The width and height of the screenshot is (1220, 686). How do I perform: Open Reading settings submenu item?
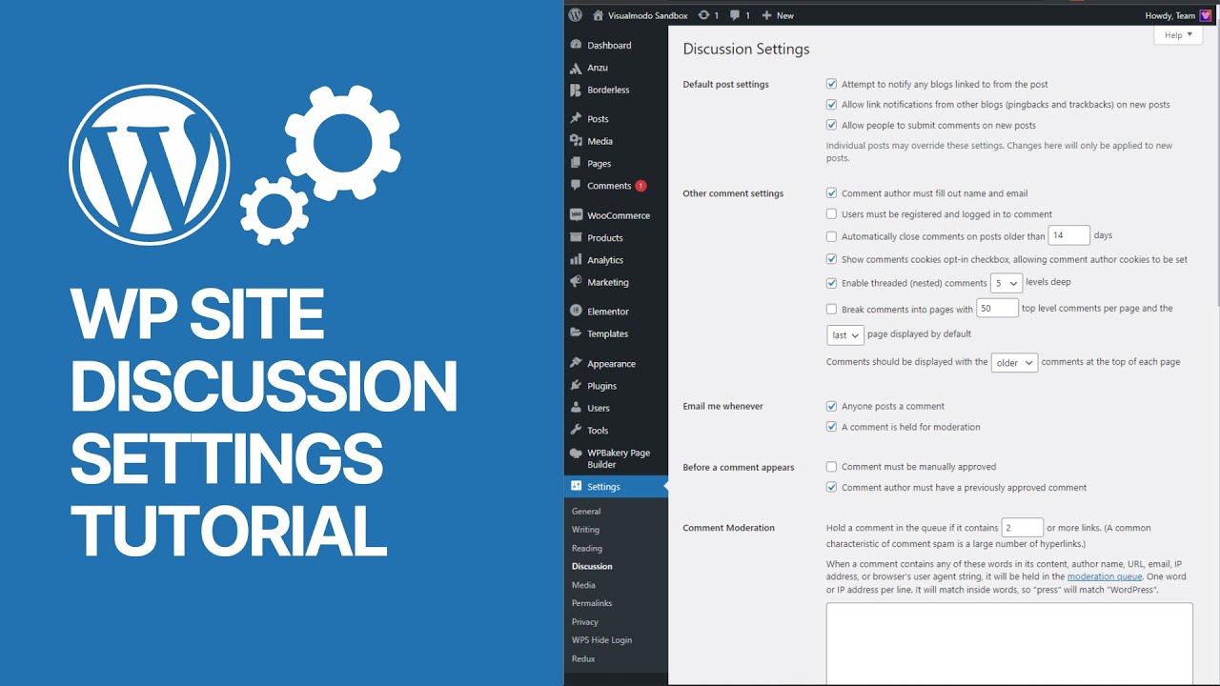coord(587,548)
